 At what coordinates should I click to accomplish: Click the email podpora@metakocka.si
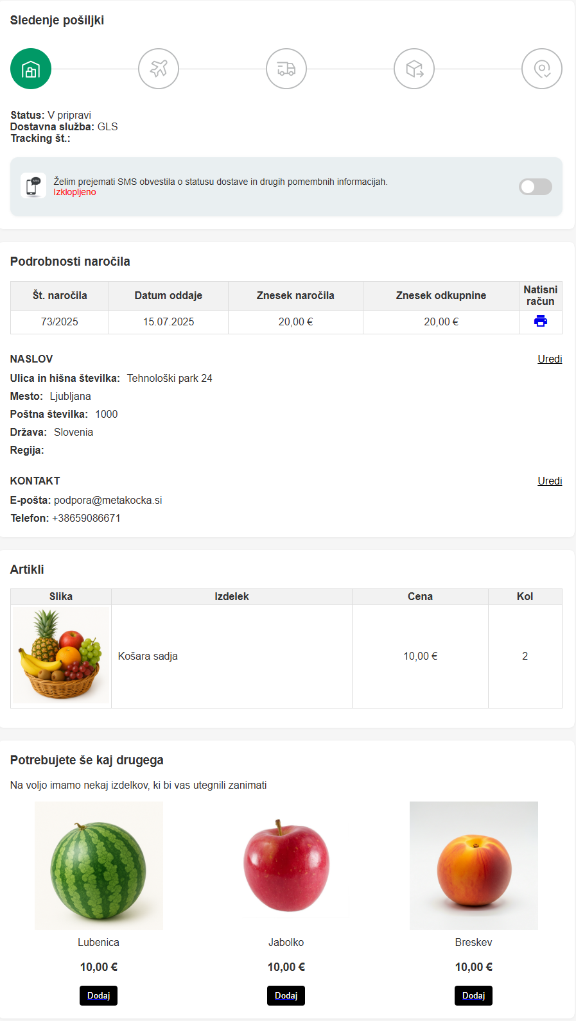pos(108,500)
